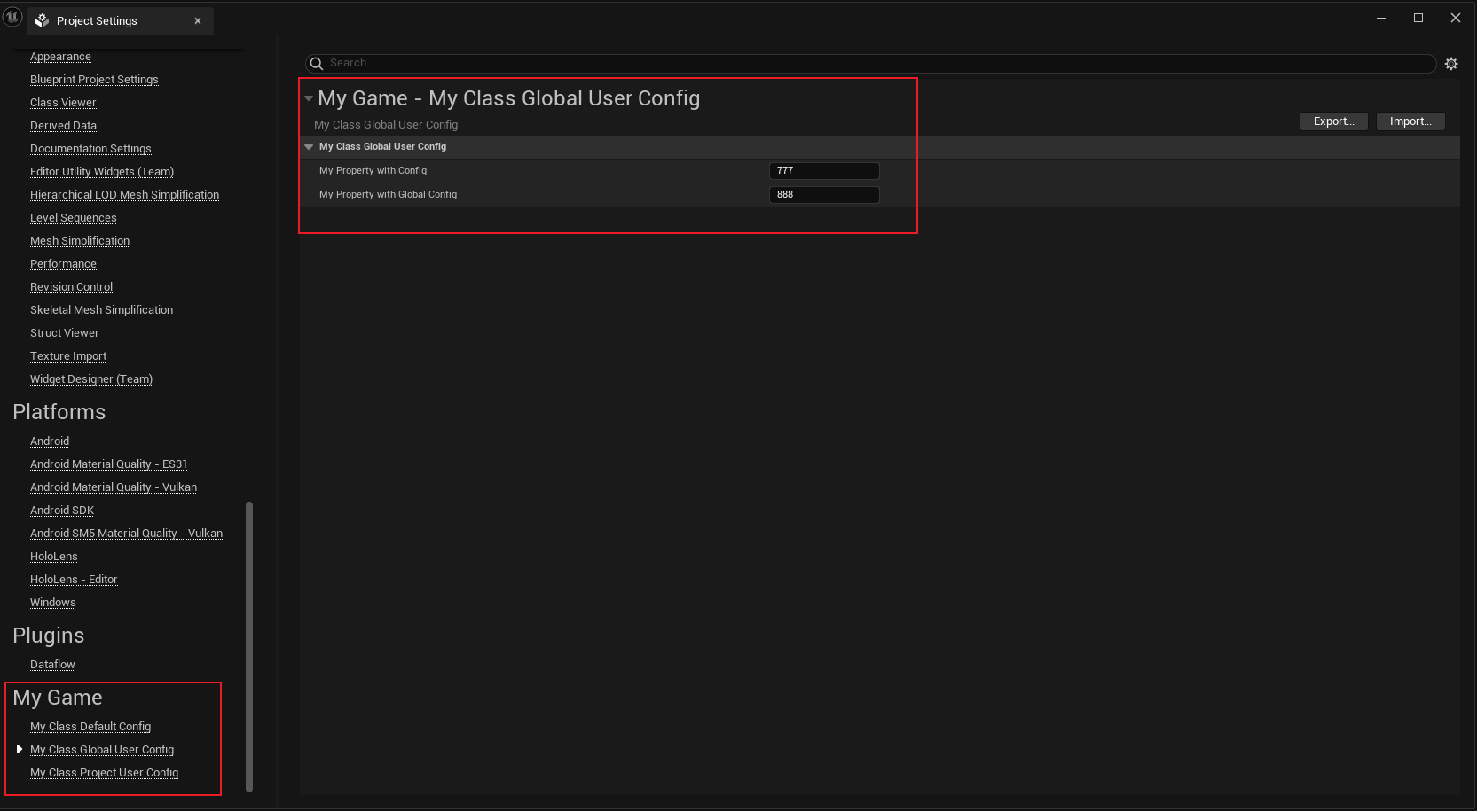
Task: Open Windows platform settings
Action: (52, 603)
